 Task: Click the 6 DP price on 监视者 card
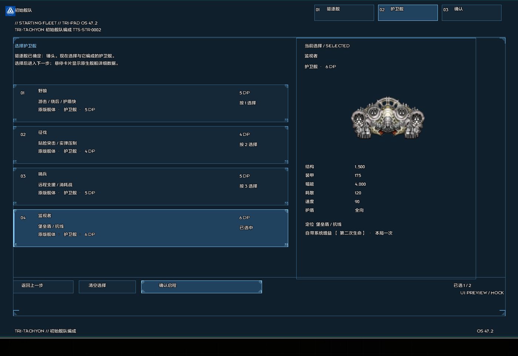pyautogui.click(x=245, y=218)
